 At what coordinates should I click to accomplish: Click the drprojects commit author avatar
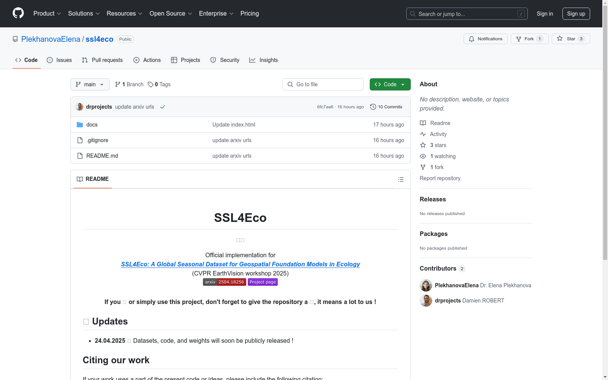(x=79, y=107)
